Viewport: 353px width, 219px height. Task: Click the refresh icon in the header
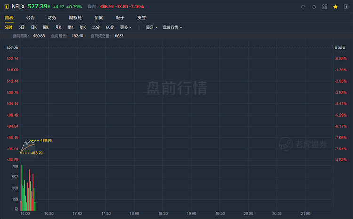point(303,7)
